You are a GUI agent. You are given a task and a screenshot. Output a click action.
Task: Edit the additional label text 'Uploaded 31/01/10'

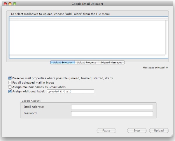tap(70, 91)
